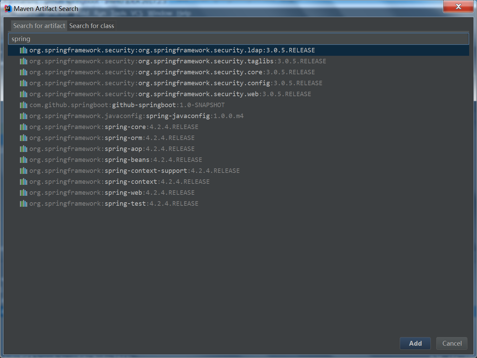Select spring-aop:4.2.4.RELEASE row
Screen dimensions: 477x358
[x=238, y=149]
